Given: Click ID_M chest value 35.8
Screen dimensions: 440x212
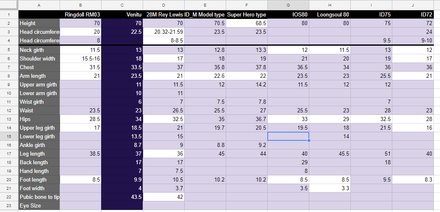Looking at the screenshot, I should point(205,68).
